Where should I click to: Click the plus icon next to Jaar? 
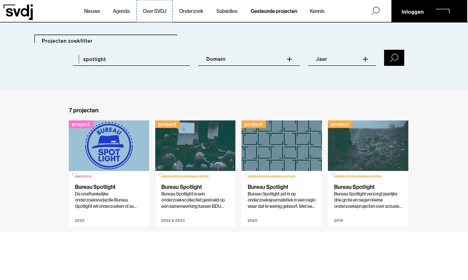click(365, 59)
